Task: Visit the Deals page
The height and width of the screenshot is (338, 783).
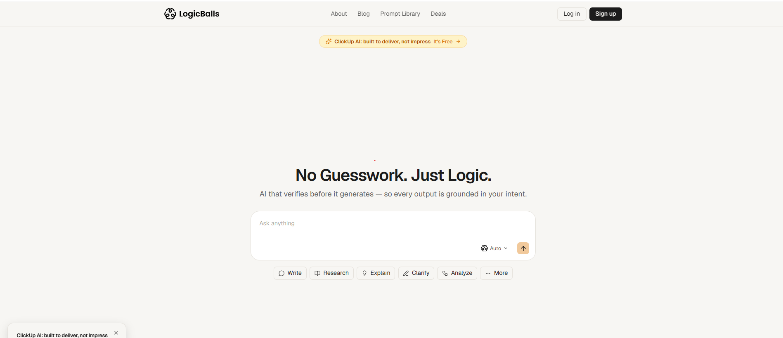Action: (x=438, y=14)
